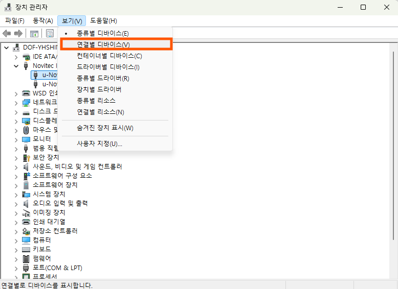
Task: Click the show/hide console tree icon
Action: [34, 34]
